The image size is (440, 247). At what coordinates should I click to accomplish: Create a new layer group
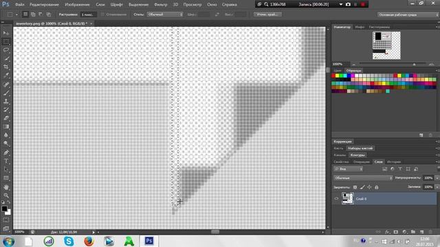click(x=413, y=232)
